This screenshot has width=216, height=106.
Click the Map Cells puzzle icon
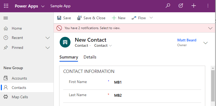[6, 97]
